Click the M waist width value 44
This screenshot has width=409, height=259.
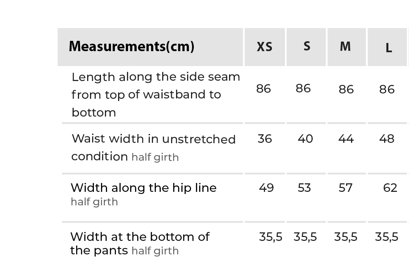pyautogui.click(x=346, y=139)
